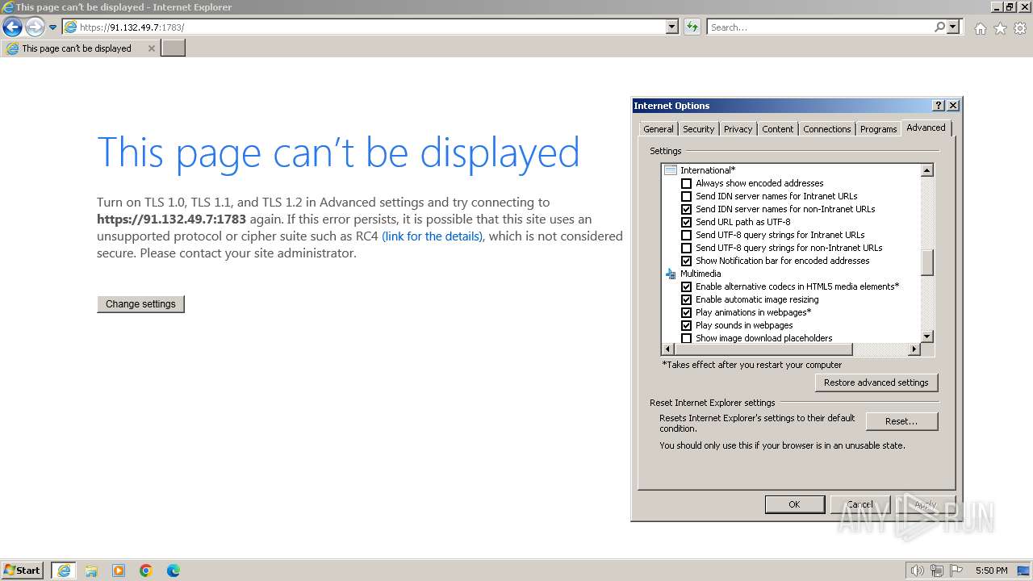
Task: Click the magnifier search icon
Action: pyautogui.click(x=939, y=27)
